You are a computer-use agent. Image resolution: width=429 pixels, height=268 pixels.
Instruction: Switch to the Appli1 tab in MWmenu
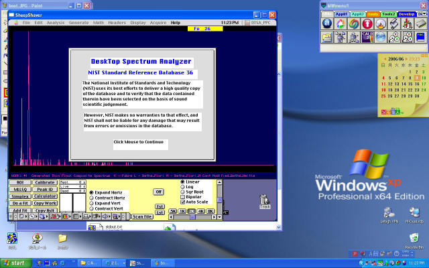(x=341, y=14)
